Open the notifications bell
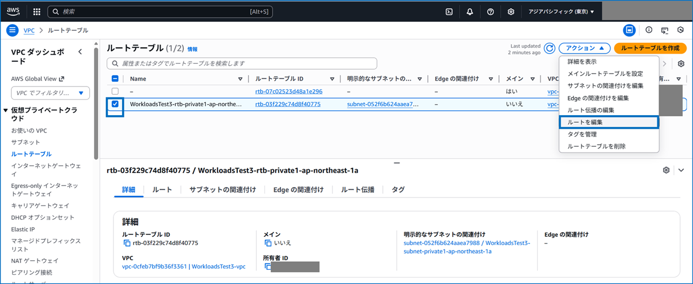Image resolution: width=693 pixels, height=284 pixels. point(470,11)
